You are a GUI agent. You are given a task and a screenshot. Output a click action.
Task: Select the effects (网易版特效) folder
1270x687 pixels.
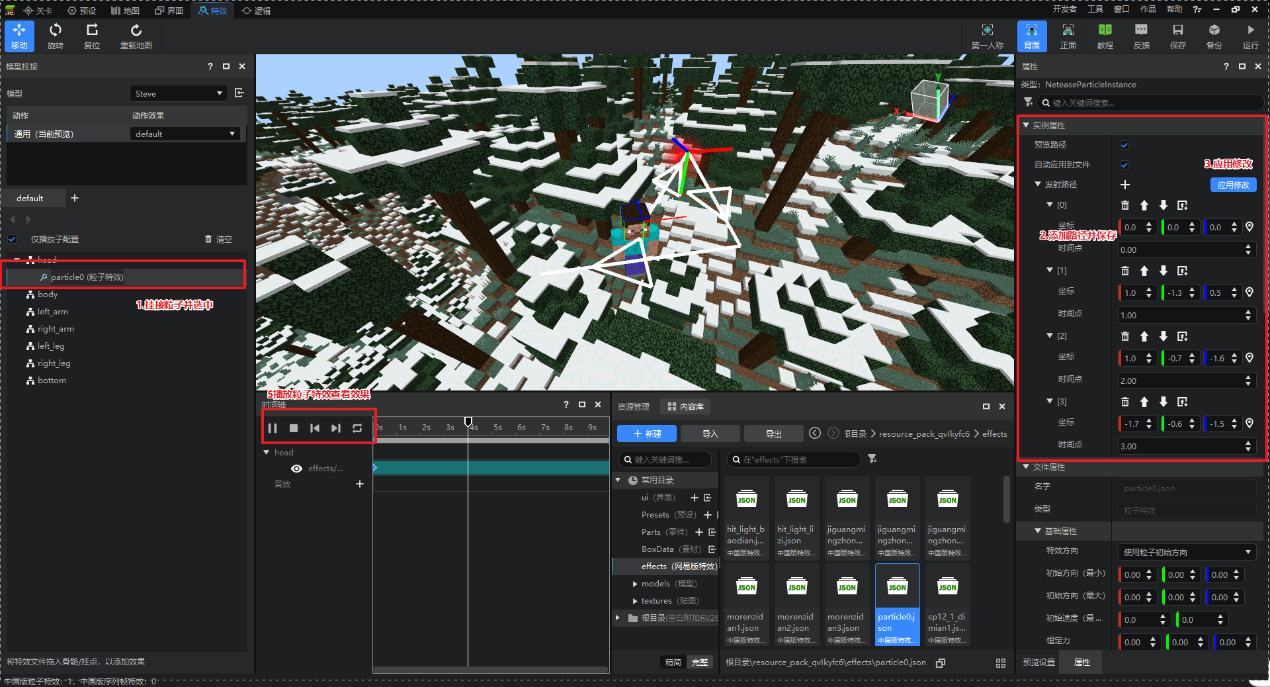pyautogui.click(x=667, y=567)
